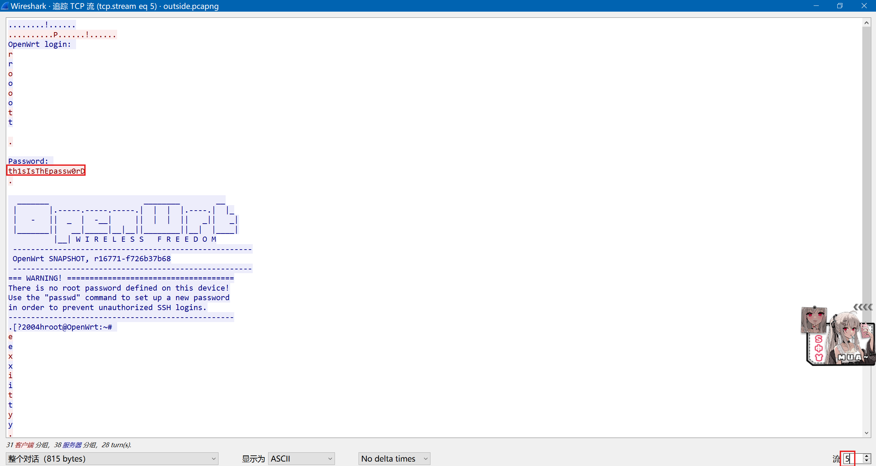Click scrollbar up arrow at top right
Viewport: 876px width, 466px height.
point(866,23)
